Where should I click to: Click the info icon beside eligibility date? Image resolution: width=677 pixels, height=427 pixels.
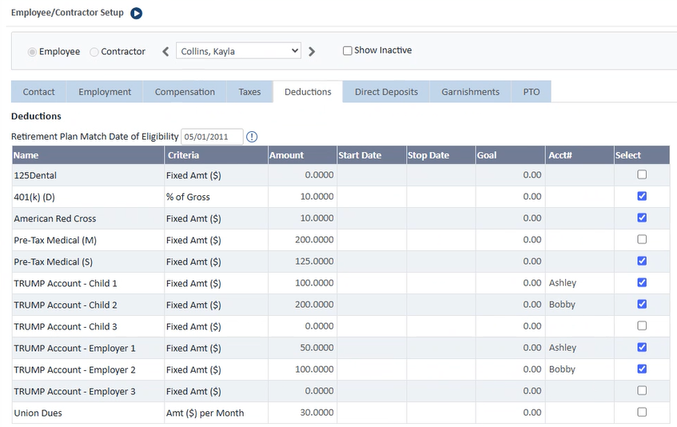pos(252,137)
